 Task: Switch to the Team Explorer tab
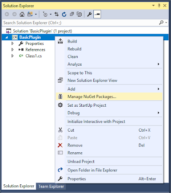pyautogui.click(x=51, y=186)
